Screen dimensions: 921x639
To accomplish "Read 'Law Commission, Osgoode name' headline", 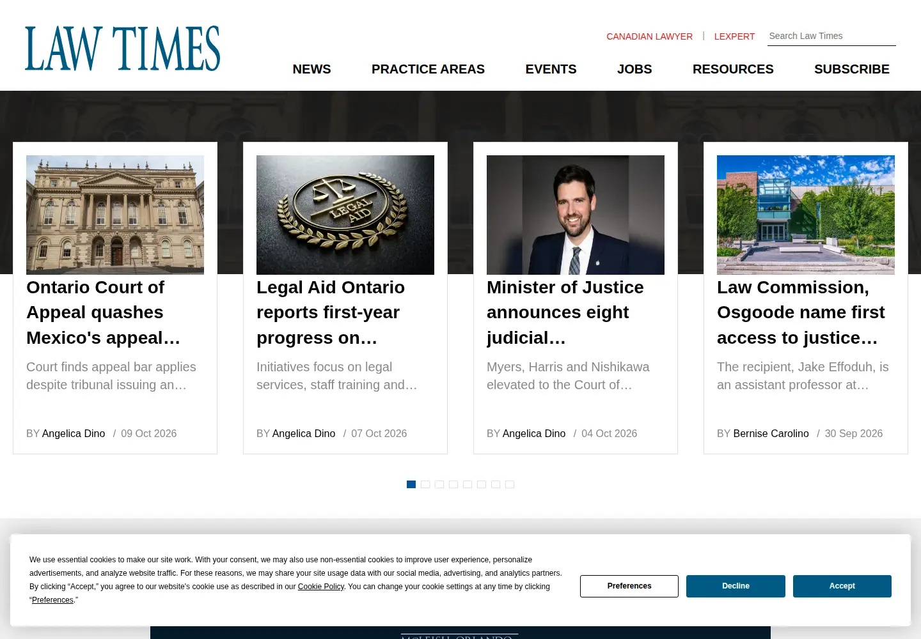I will tap(801, 312).
